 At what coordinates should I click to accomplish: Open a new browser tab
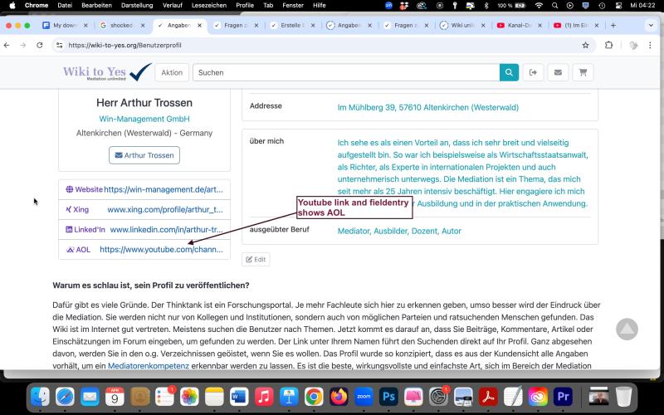tap(613, 25)
